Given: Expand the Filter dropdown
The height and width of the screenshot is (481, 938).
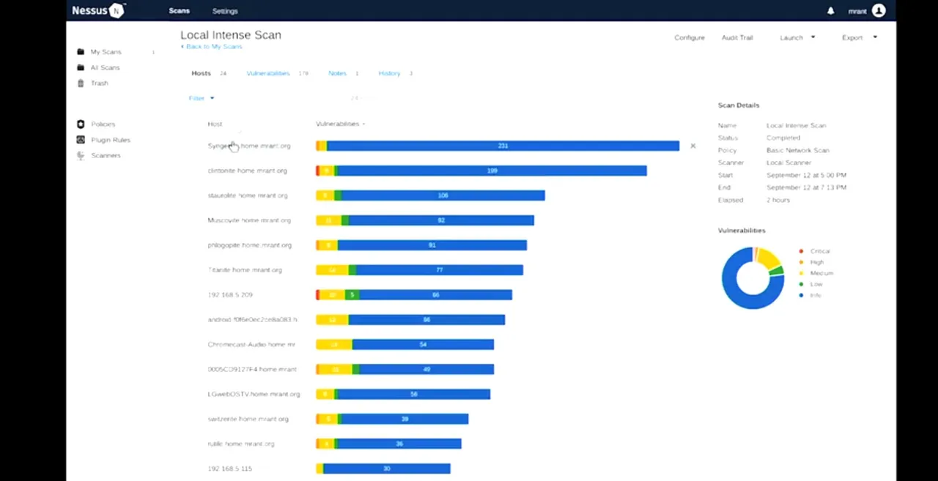Looking at the screenshot, I should tap(202, 98).
